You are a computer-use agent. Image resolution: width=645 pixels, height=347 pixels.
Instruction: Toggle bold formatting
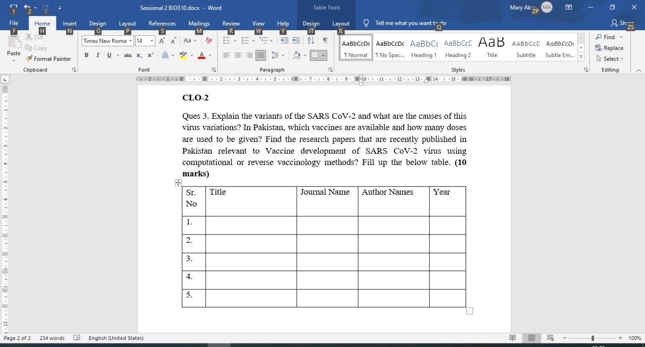(x=86, y=55)
